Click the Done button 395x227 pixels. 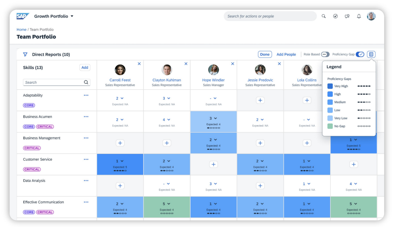(x=265, y=54)
